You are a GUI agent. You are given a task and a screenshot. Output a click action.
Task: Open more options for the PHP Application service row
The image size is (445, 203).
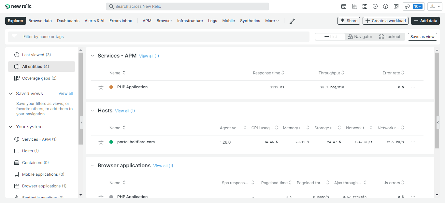[x=413, y=87]
